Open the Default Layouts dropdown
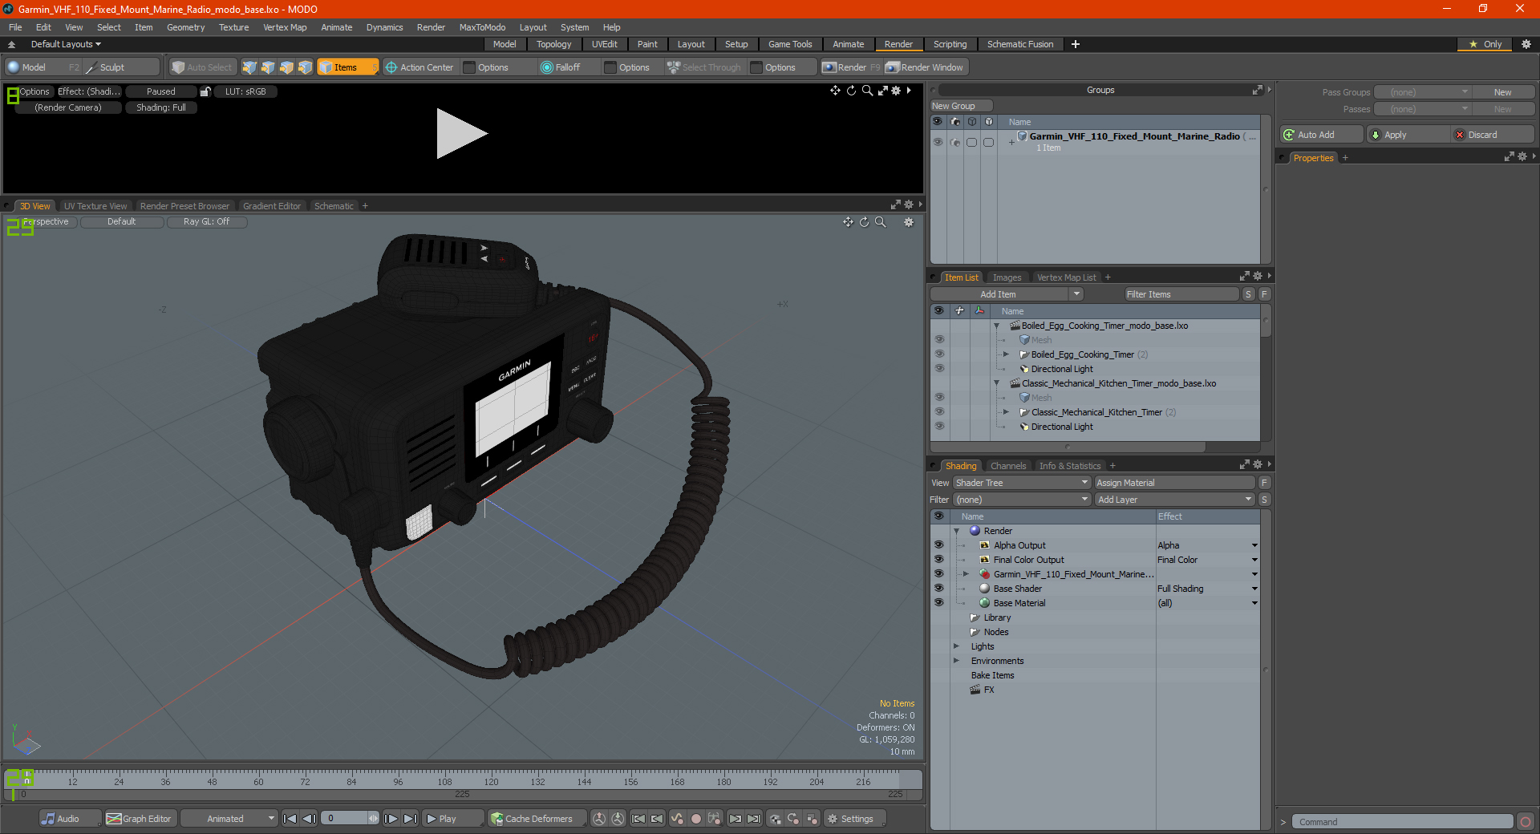 click(66, 44)
